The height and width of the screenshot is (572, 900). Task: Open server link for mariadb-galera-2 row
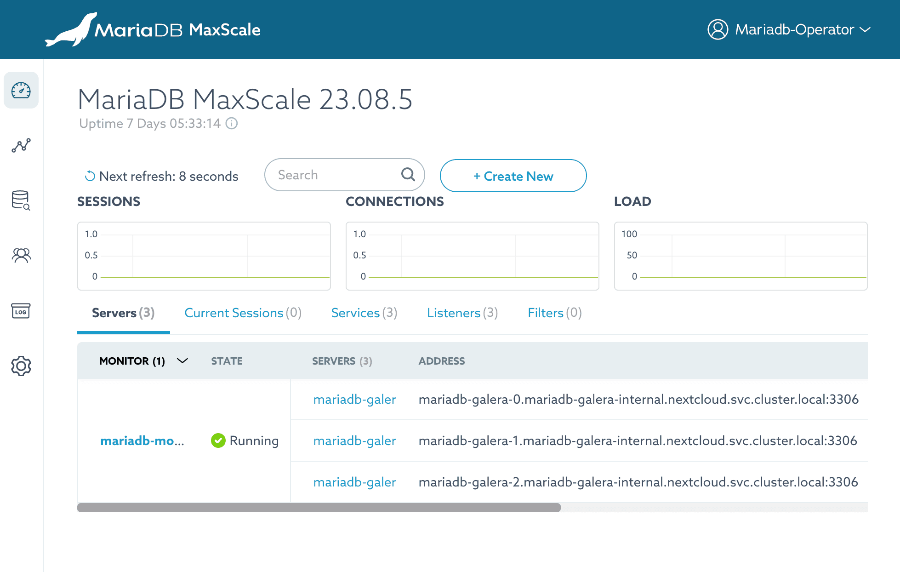354,482
